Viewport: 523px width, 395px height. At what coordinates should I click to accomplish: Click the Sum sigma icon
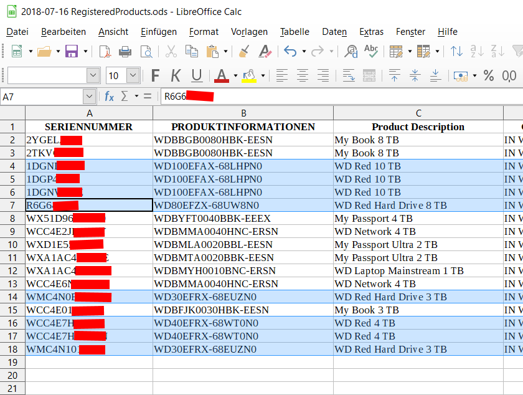click(x=125, y=96)
